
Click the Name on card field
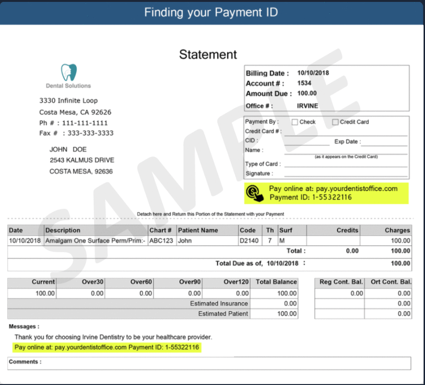(346, 150)
